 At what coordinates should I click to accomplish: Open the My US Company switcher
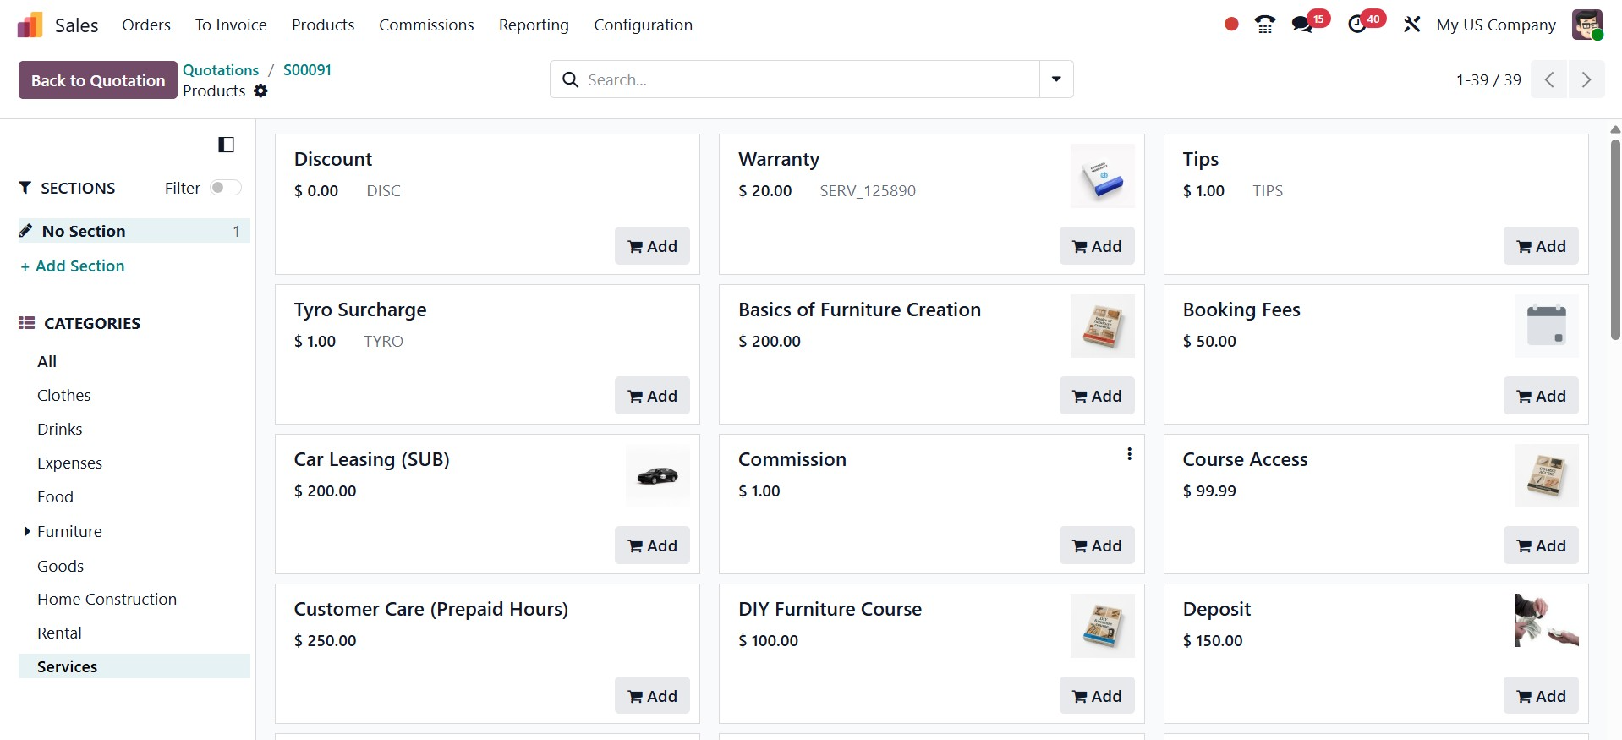(1495, 25)
